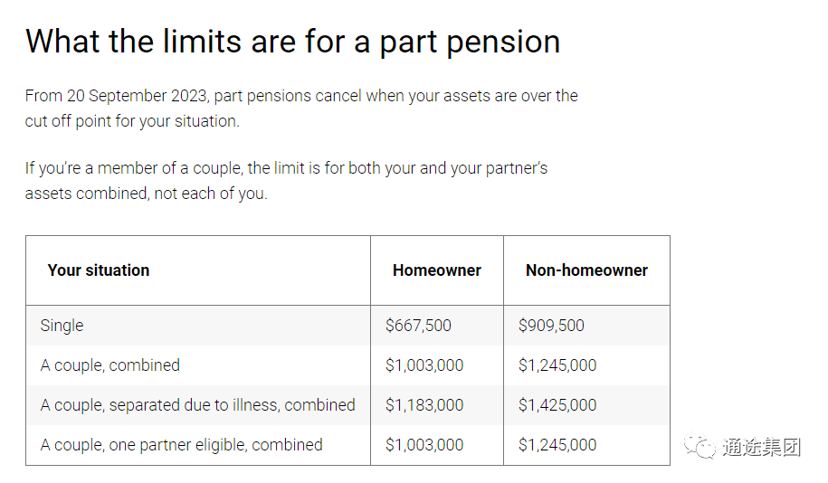Click the $1,425,000 non-homeowner value
This screenshot has width=828, height=483.
click(x=557, y=405)
